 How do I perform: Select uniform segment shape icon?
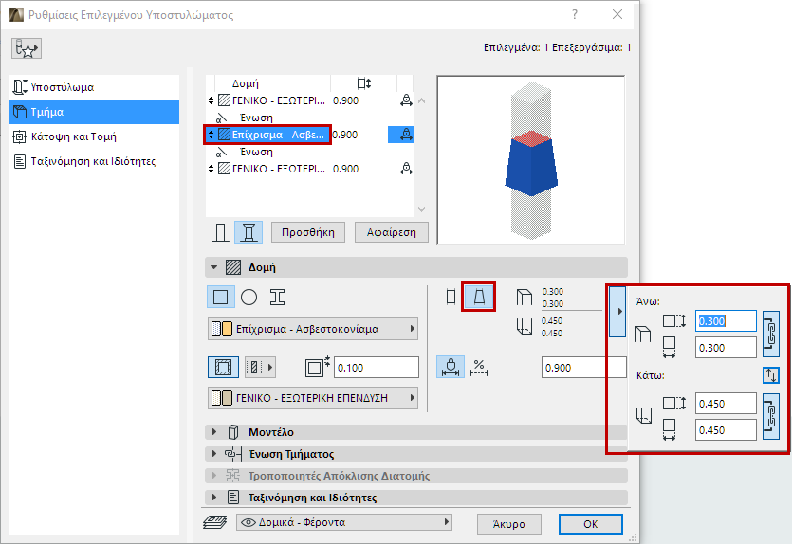pyautogui.click(x=451, y=297)
